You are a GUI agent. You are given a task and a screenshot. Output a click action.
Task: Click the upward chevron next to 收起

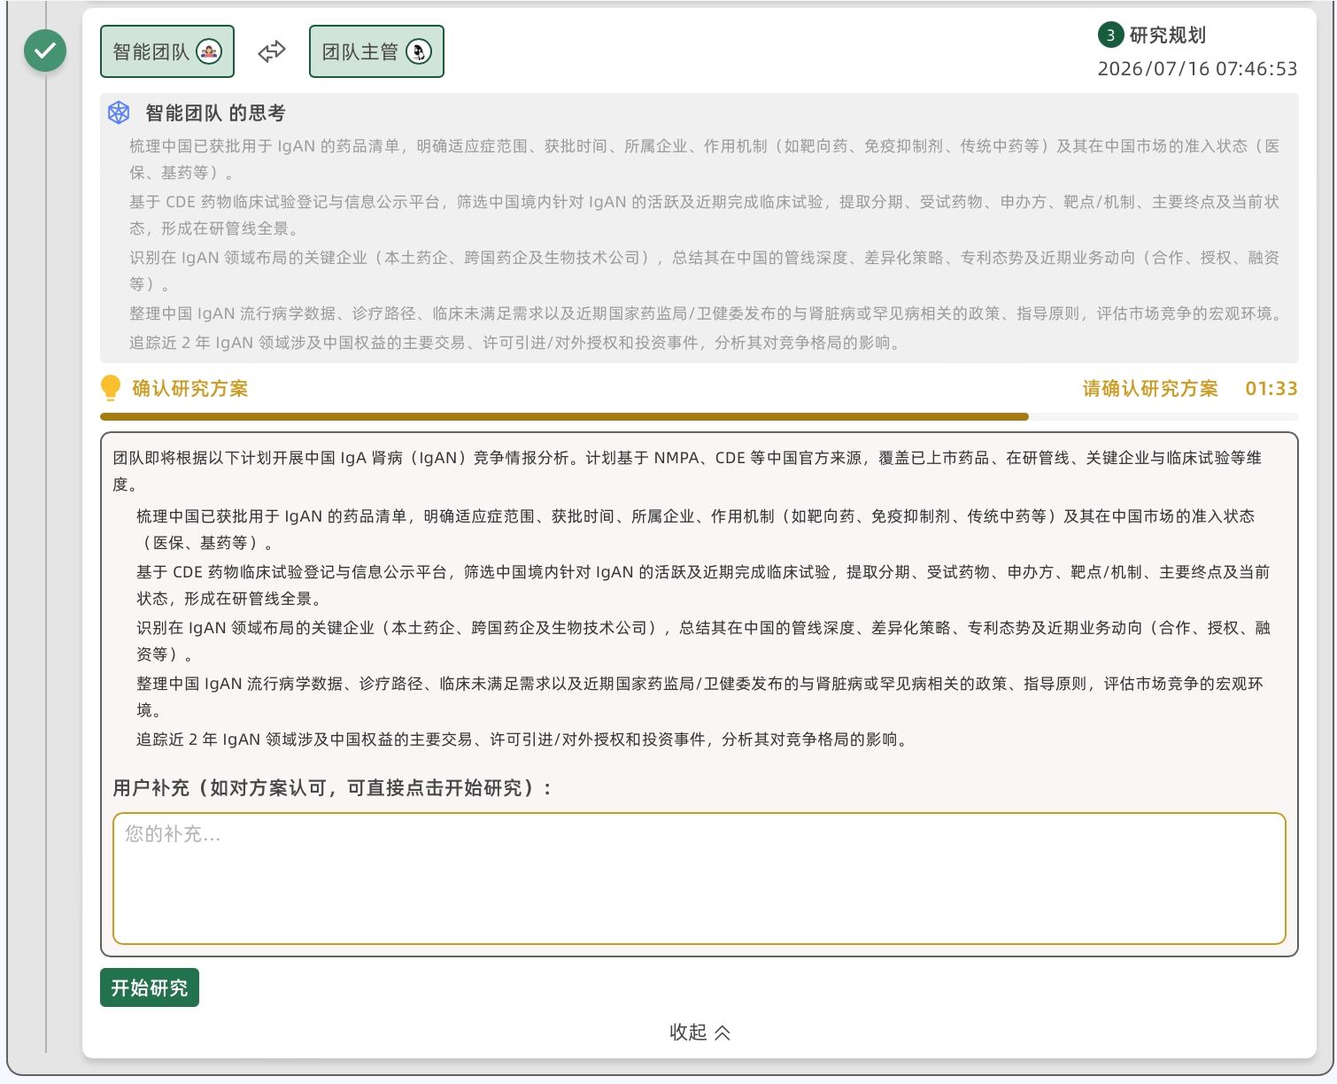(723, 1033)
